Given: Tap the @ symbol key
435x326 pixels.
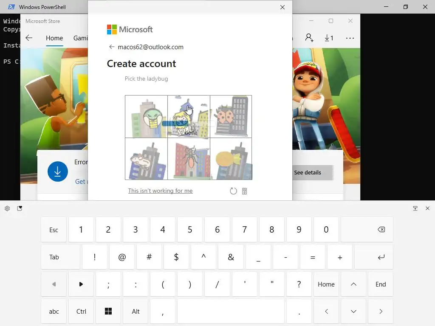Looking at the screenshot, I should (122, 257).
